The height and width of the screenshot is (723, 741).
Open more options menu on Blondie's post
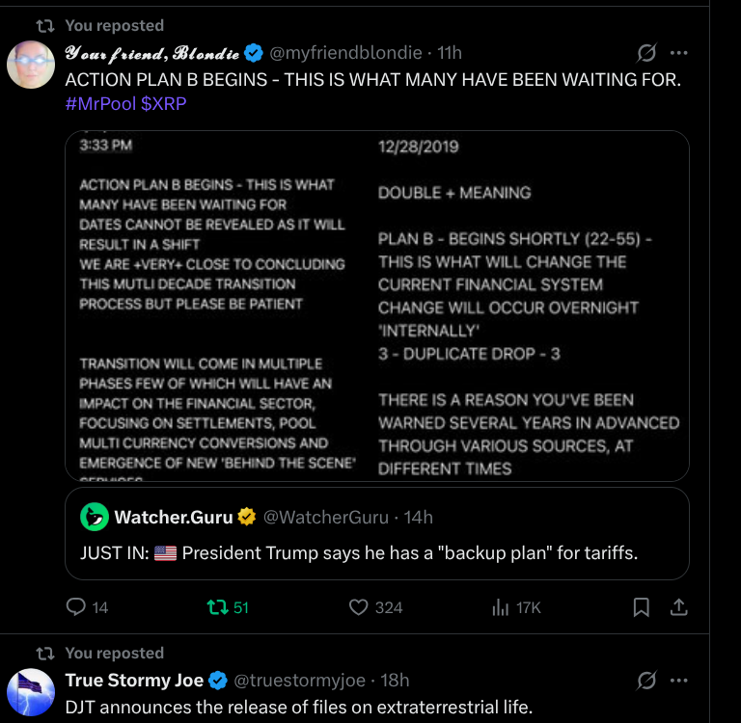[x=679, y=53]
